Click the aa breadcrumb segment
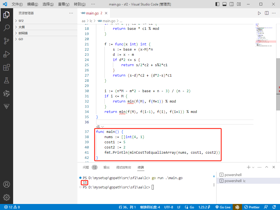This screenshot has width=280, height=210. click(83, 21)
